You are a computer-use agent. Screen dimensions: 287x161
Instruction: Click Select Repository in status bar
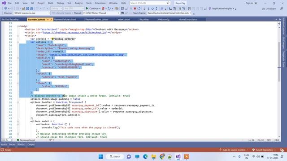(x=264, y=150)
